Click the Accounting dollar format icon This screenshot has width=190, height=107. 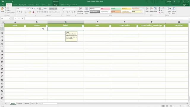(64, 12)
